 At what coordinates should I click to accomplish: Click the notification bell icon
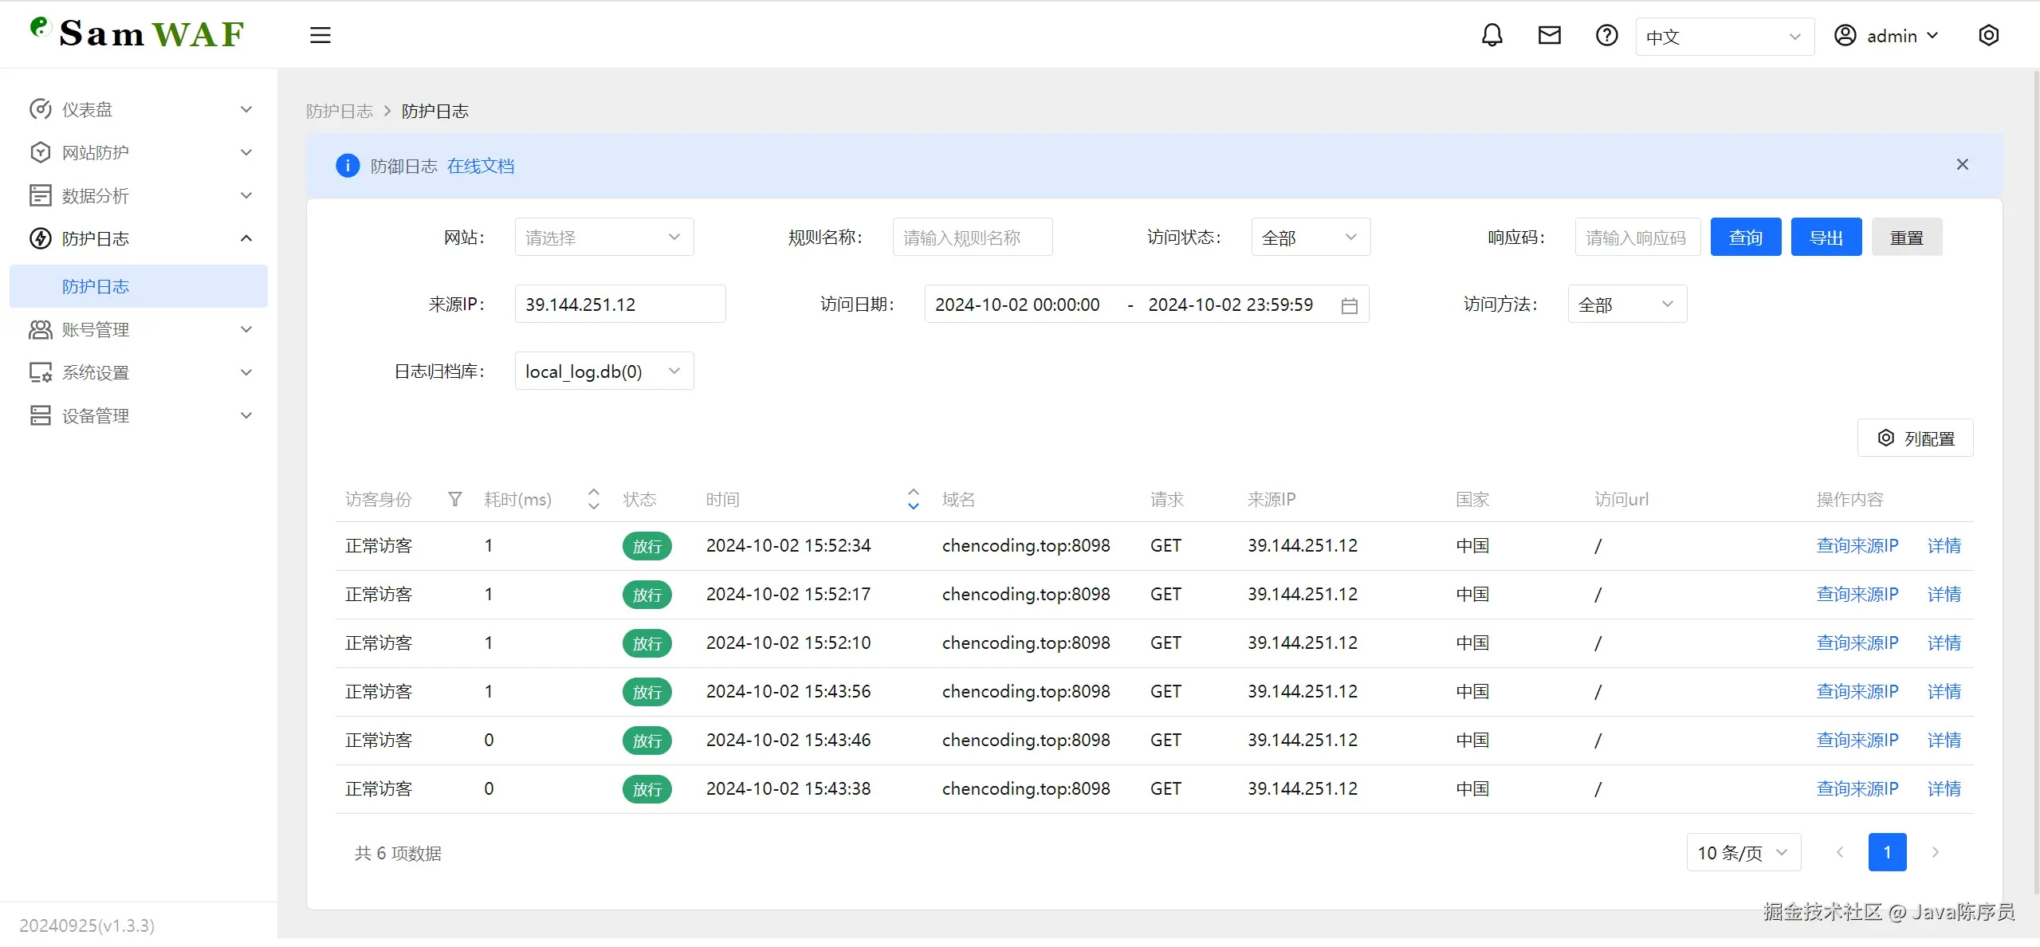1492,35
